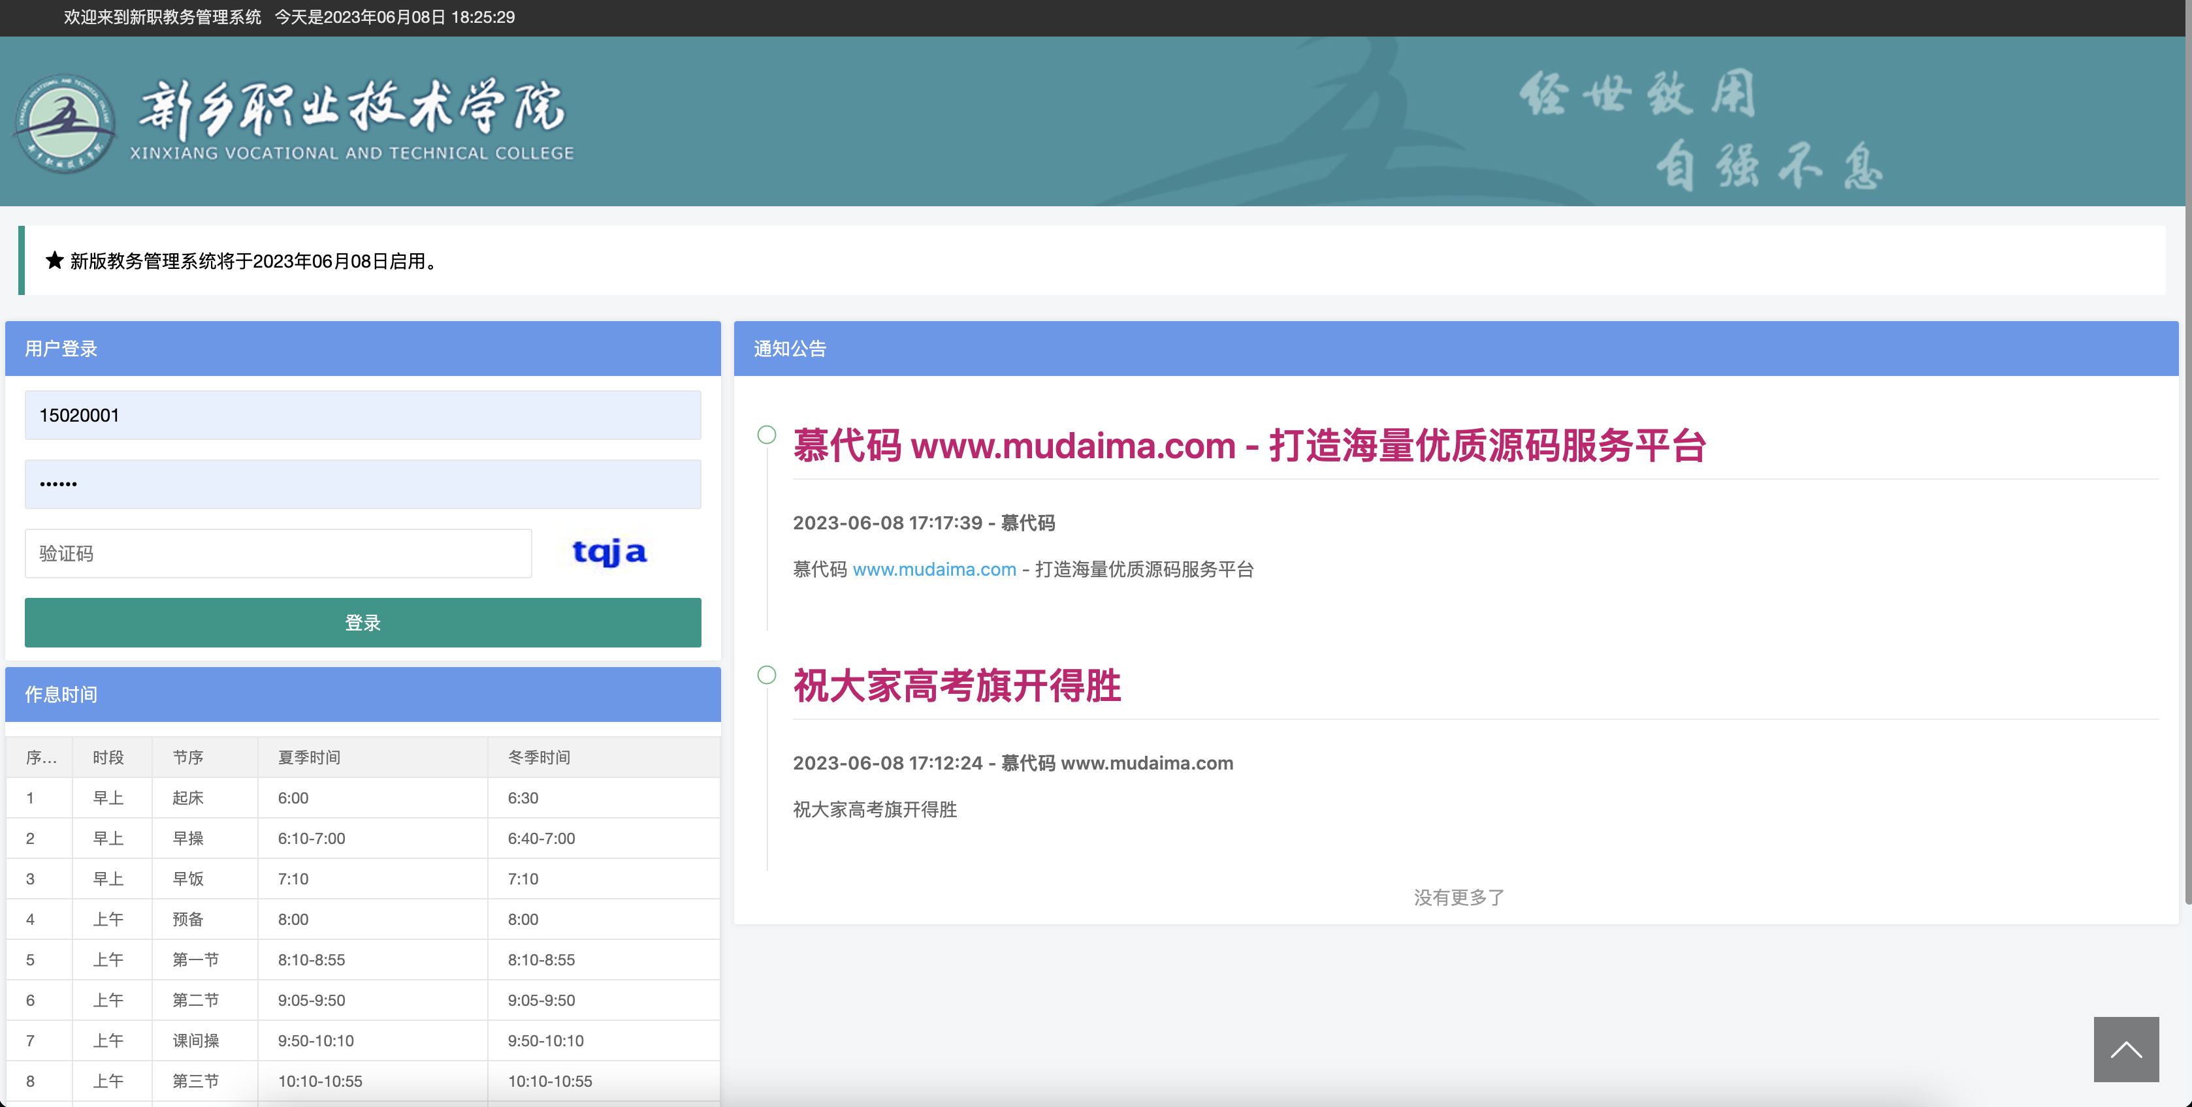This screenshot has width=2192, height=1107.
Task: Select the 早操 row cell
Action: 204,838
